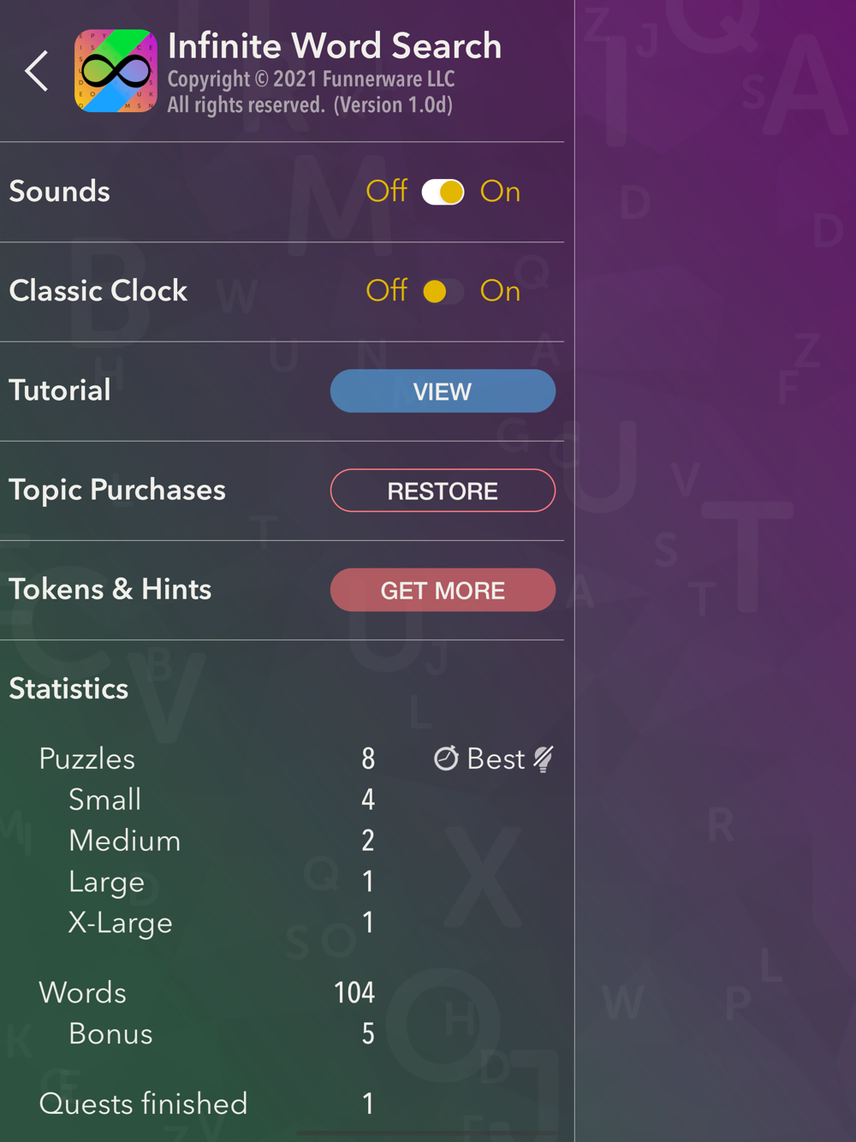Go back using the left arrow
Screen dimensions: 856x1142
(37, 71)
